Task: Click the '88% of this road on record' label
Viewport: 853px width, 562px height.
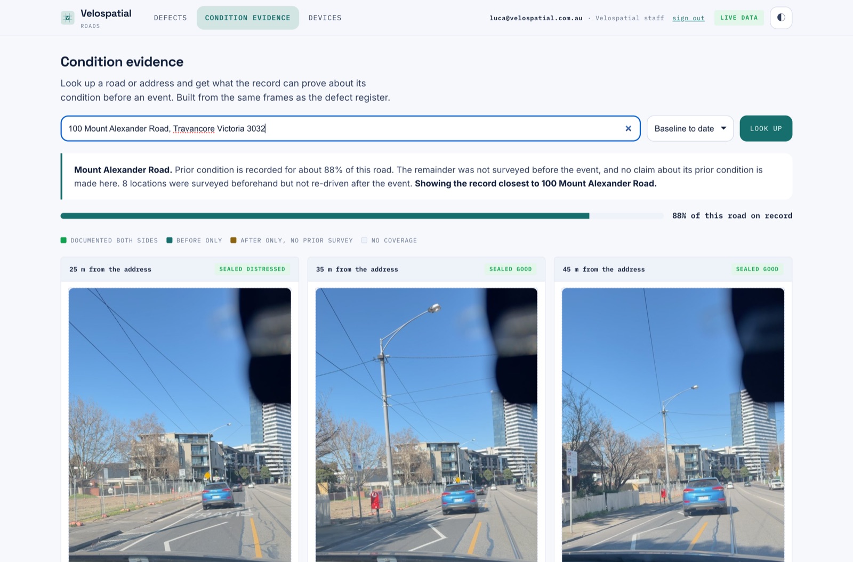Action: pyautogui.click(x=732, y=216)
